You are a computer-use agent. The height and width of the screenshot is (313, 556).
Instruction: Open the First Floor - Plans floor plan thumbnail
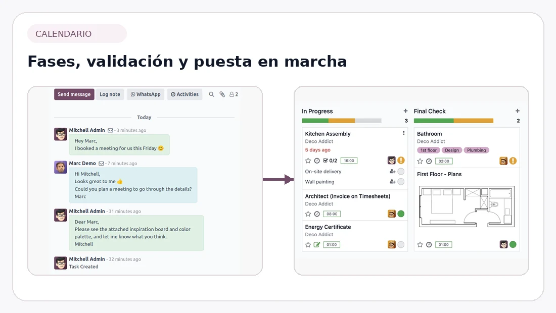click(x=467, y=206)
